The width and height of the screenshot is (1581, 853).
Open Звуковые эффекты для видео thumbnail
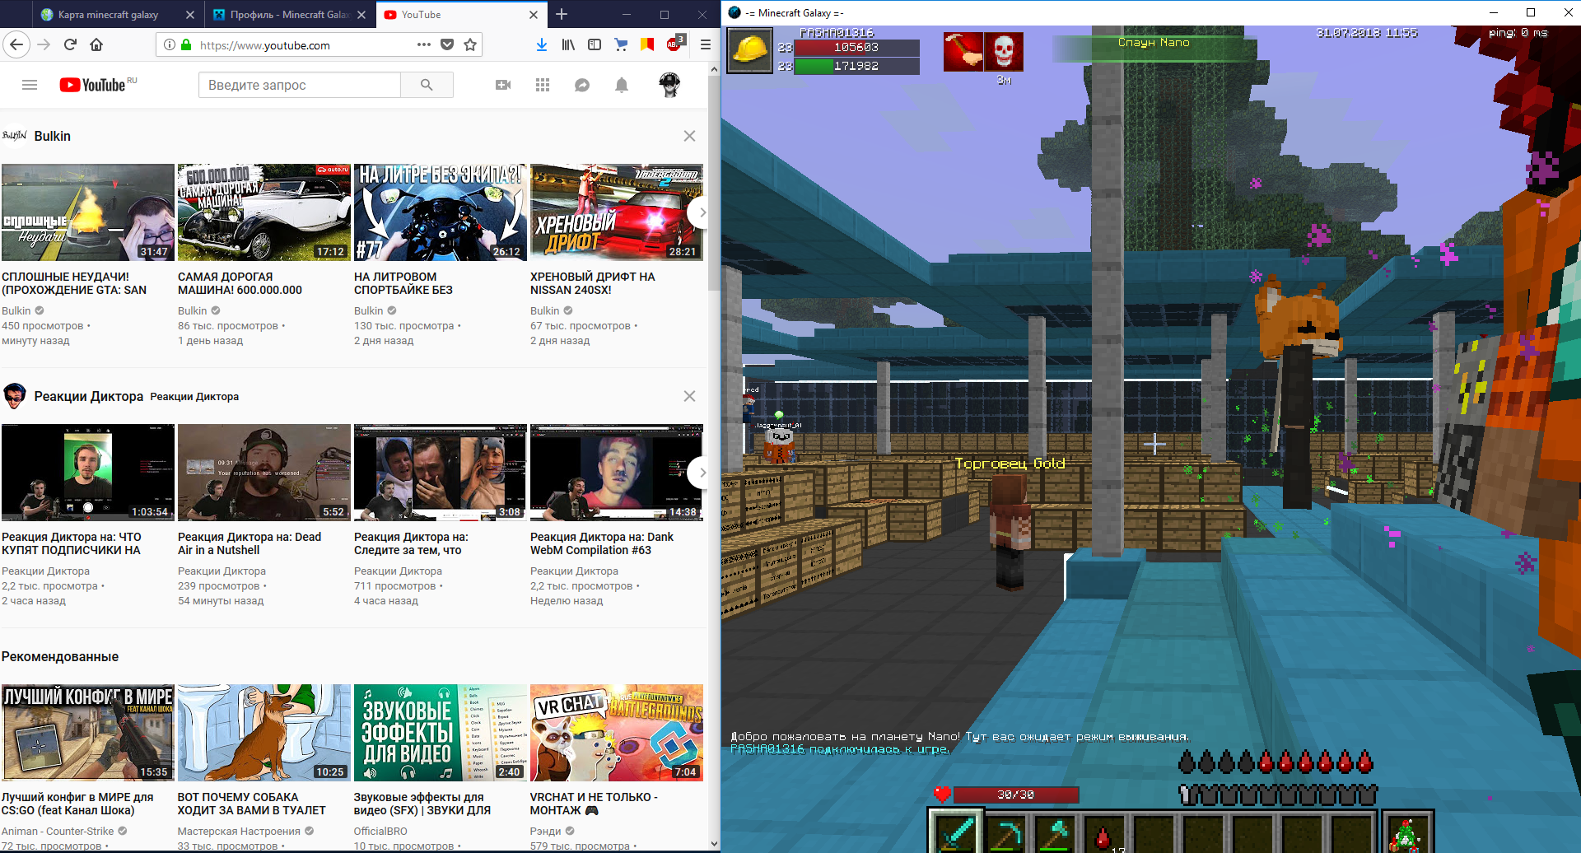(440, 732)
